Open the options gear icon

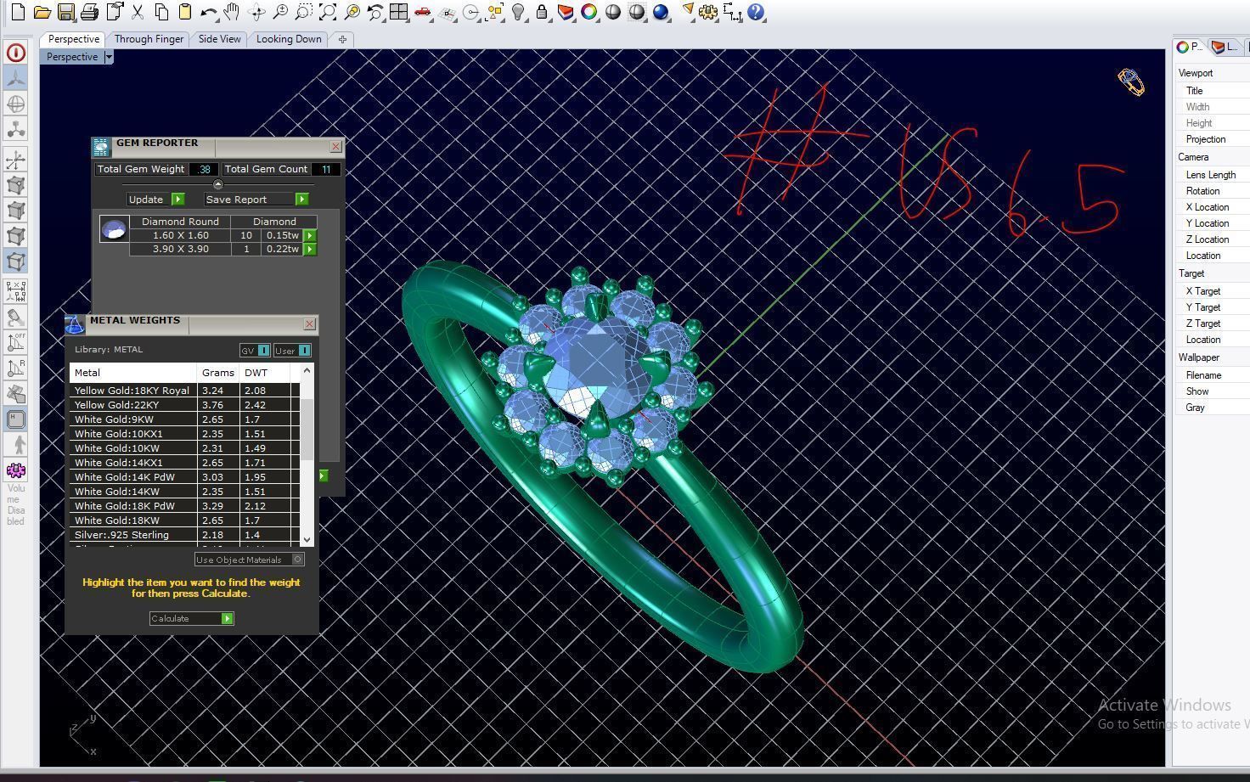[x=708, y=13]
